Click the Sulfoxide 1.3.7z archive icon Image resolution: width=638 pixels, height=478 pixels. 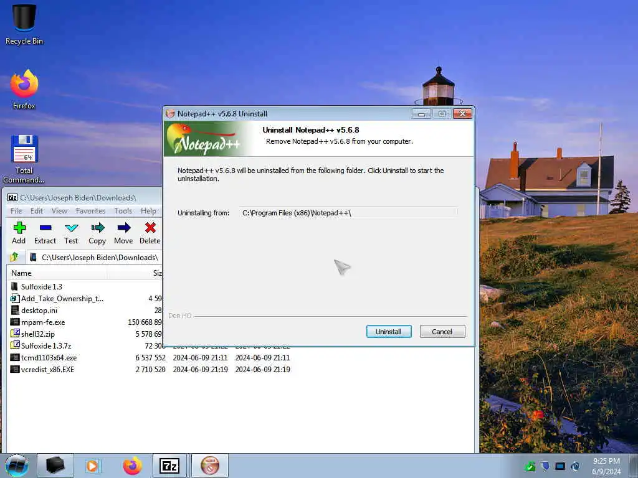pos(15,345)
